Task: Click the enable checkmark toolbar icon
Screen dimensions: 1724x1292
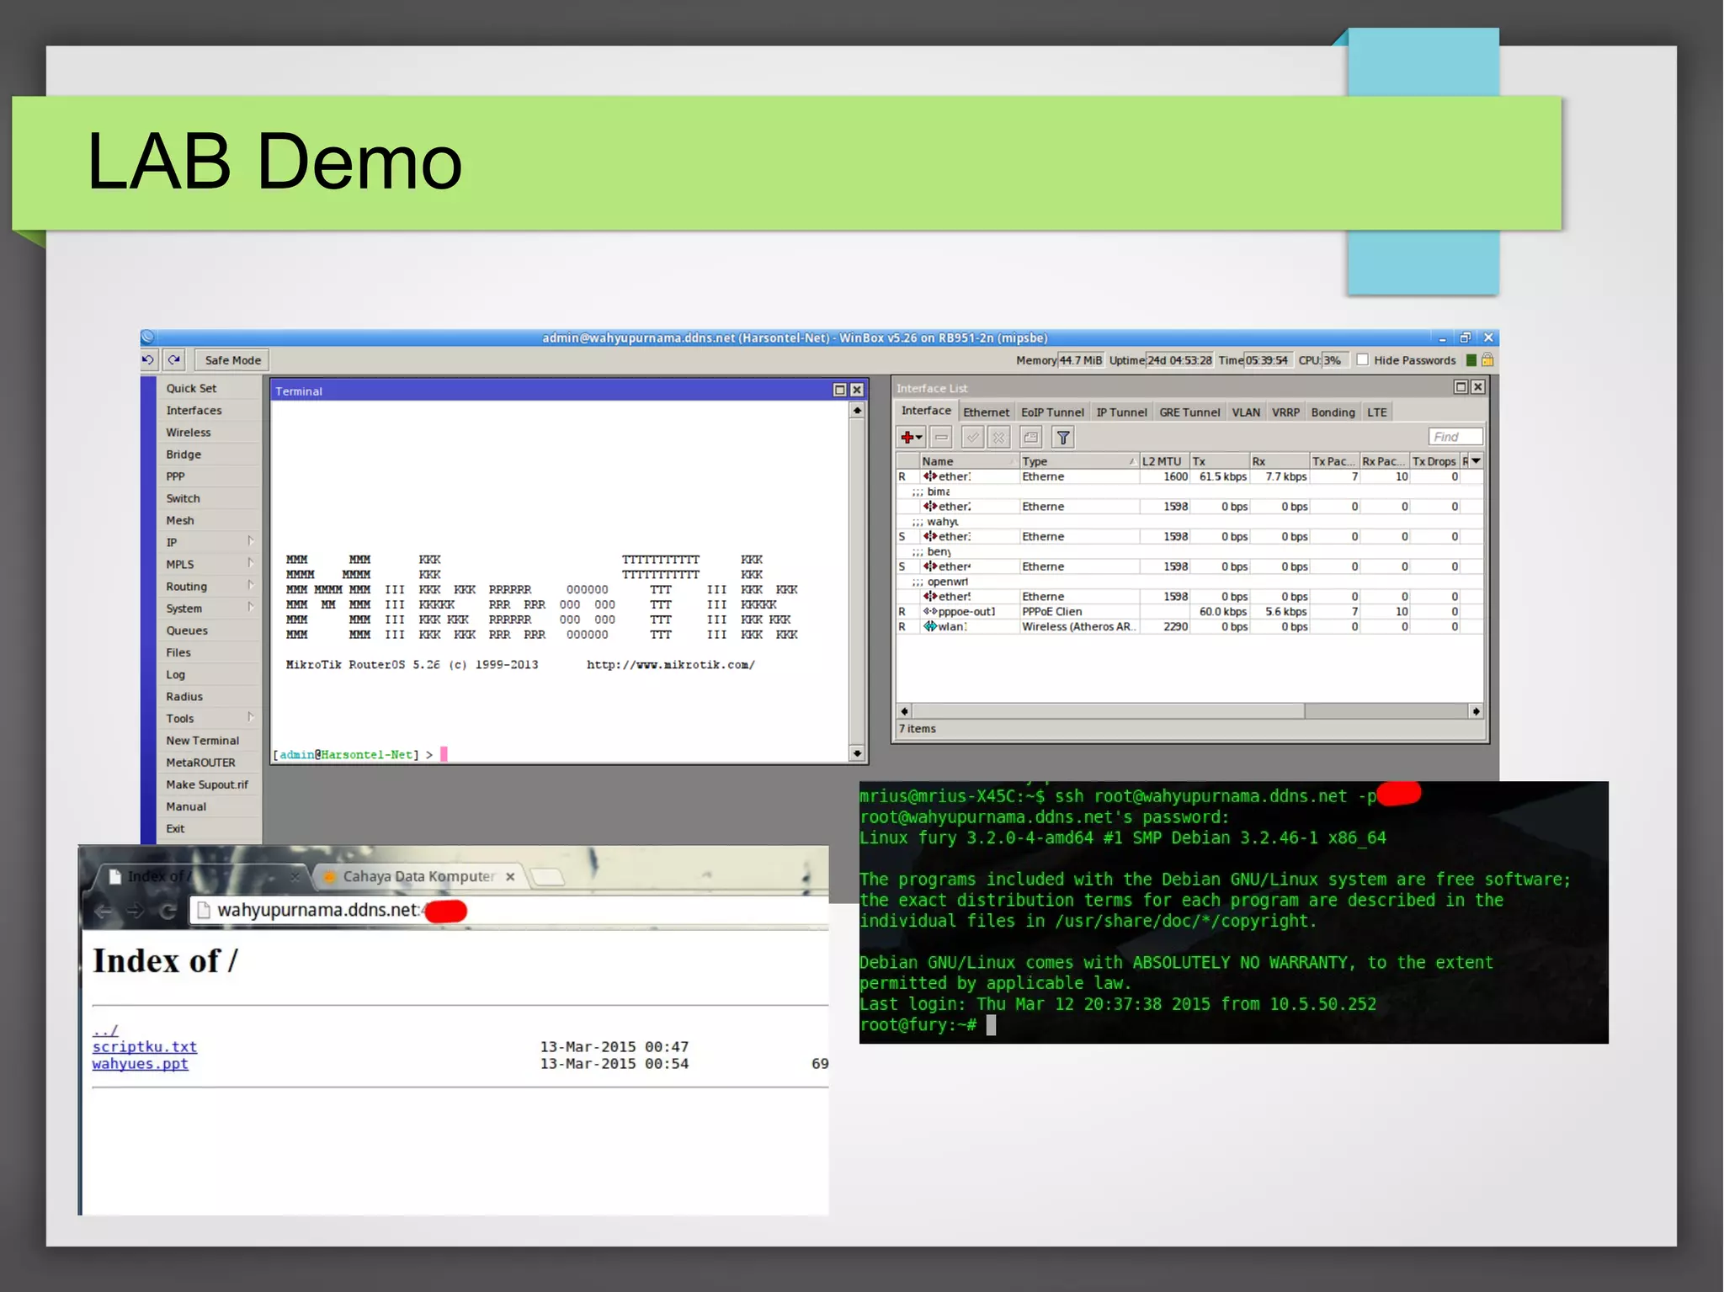Action: (x=972, y=437)
